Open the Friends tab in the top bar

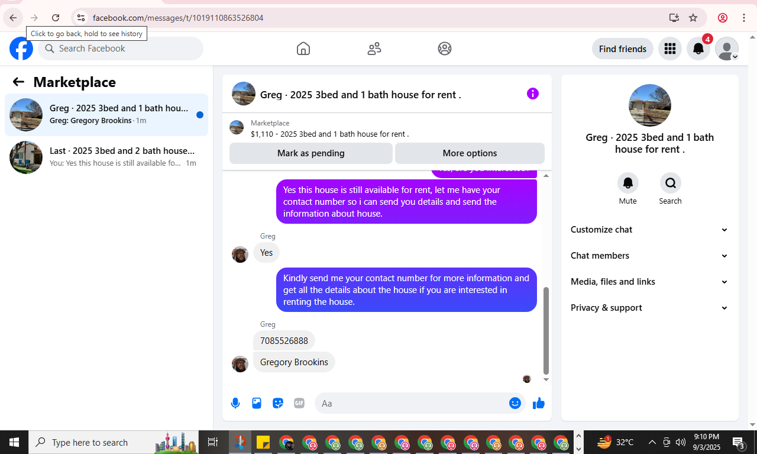374,49
